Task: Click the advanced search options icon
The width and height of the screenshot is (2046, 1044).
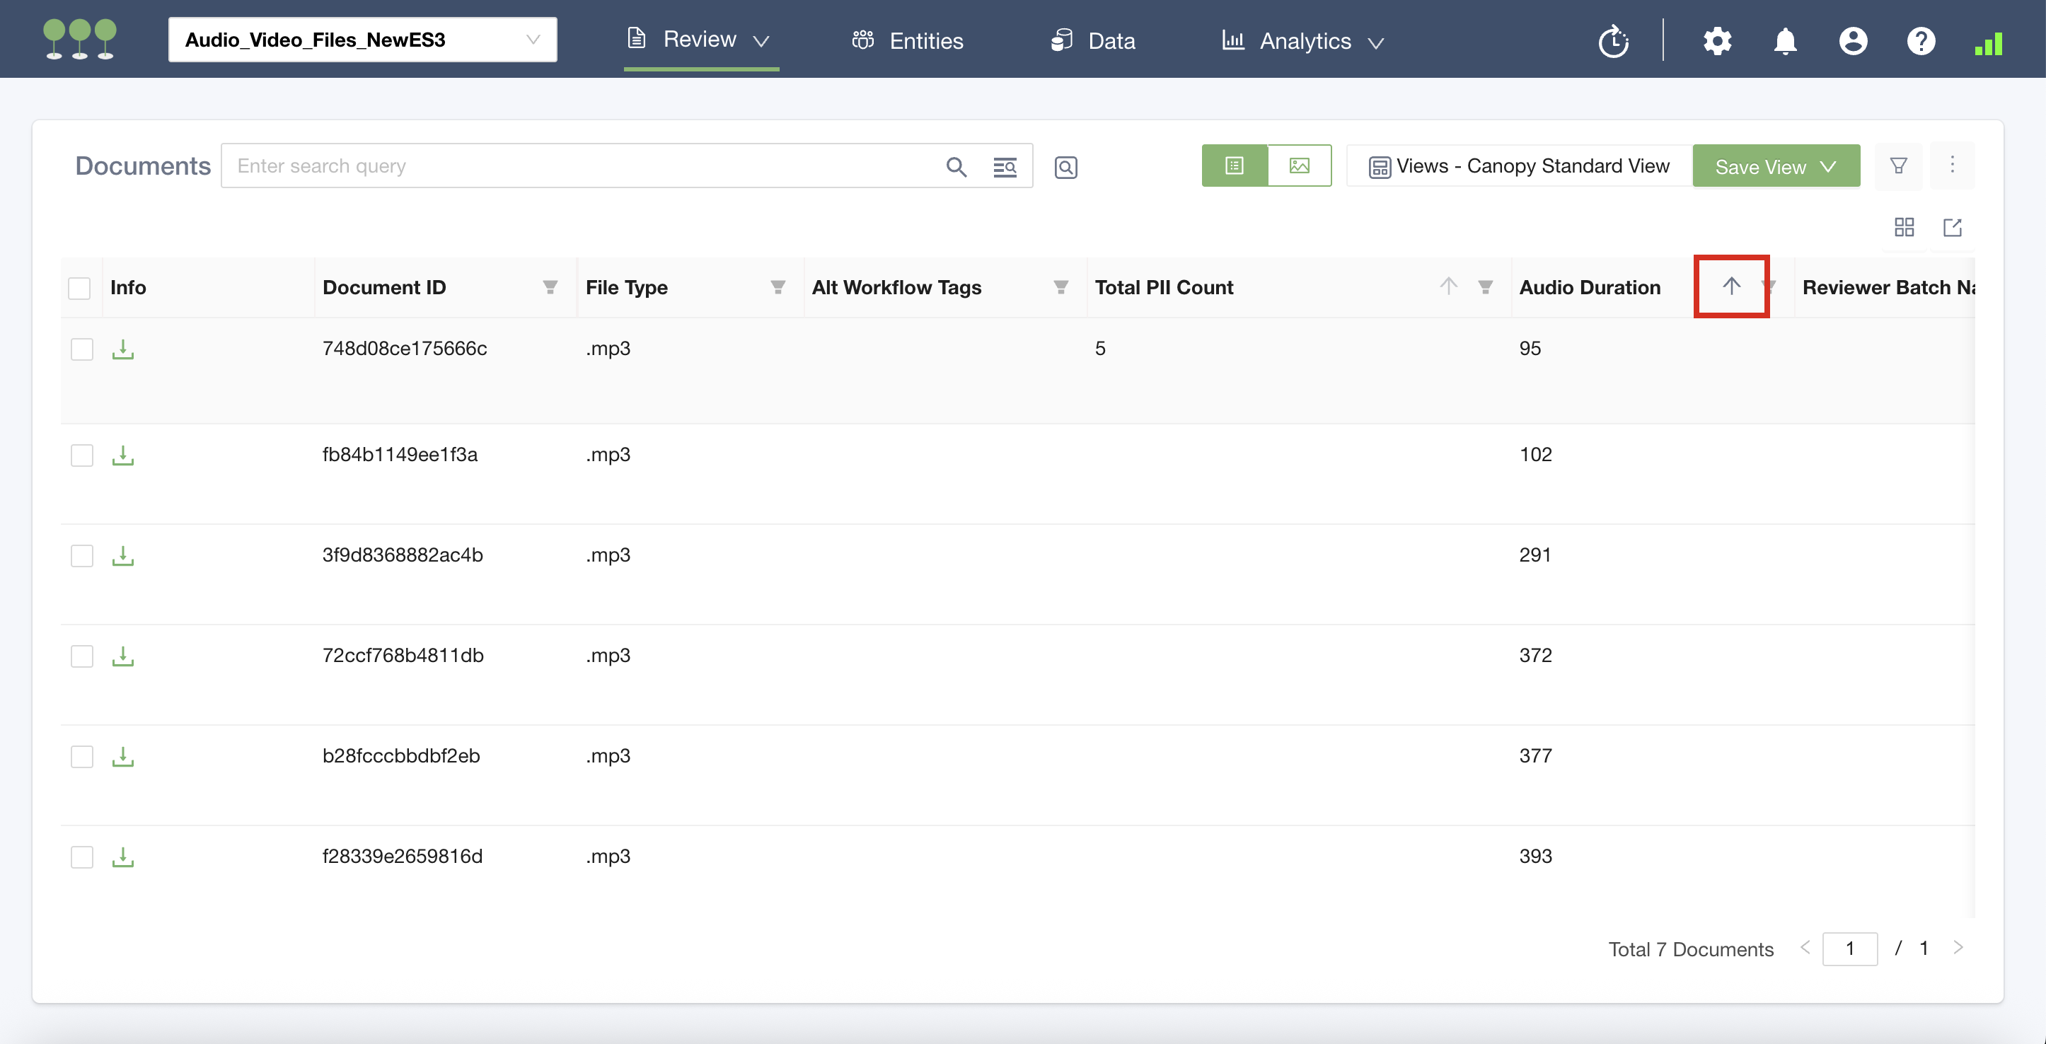Action: click(x=1004, y=167)
